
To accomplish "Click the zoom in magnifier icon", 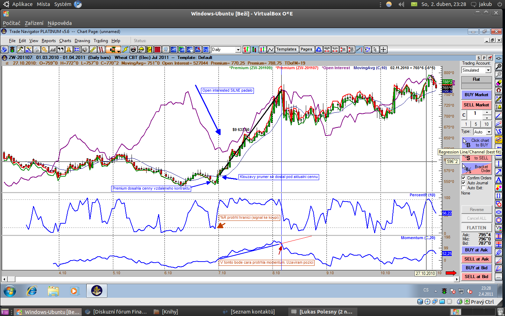I will [x=498, y=67].
